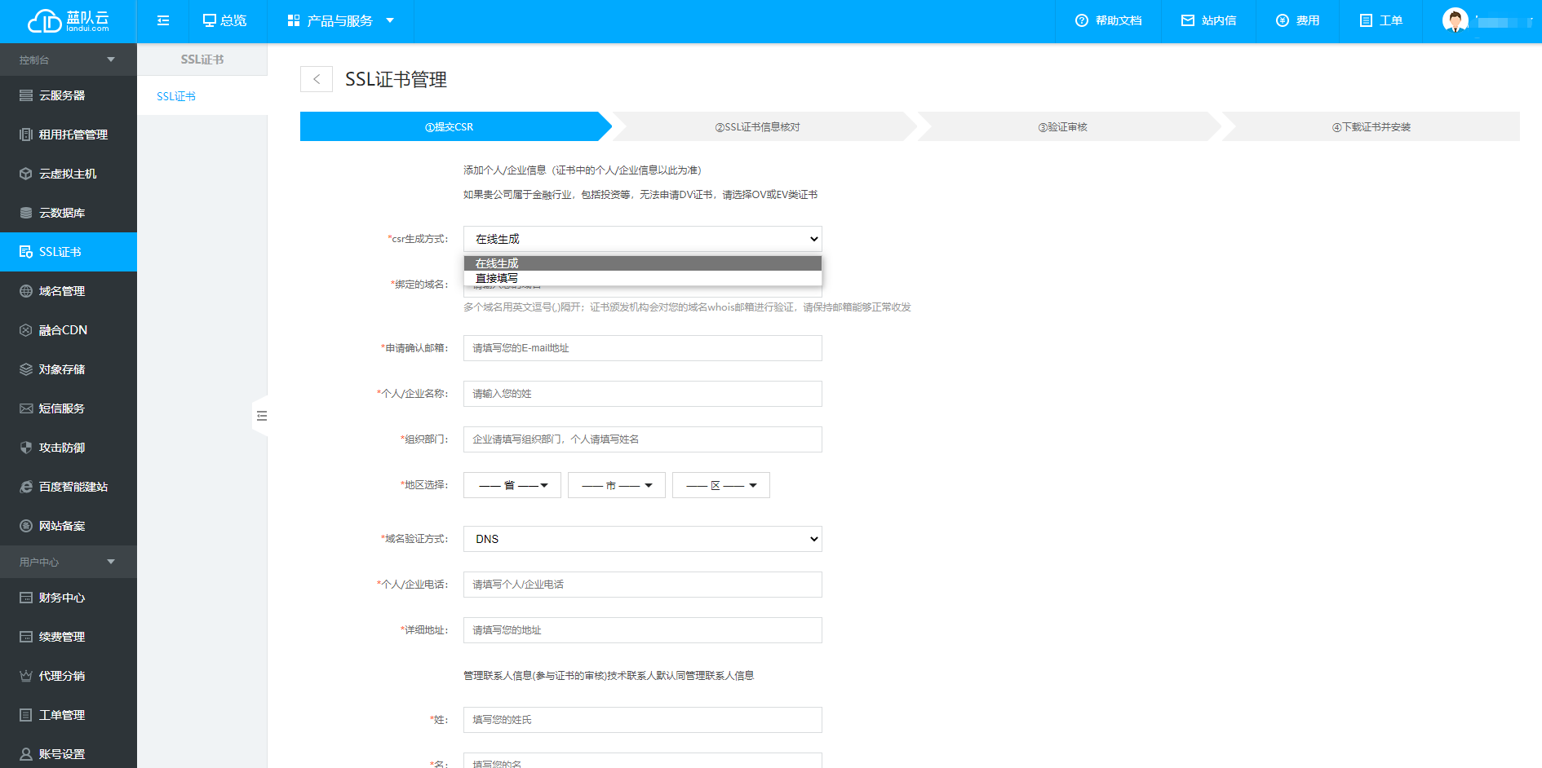Open 站内信 messages

(x=1208, y=20)
